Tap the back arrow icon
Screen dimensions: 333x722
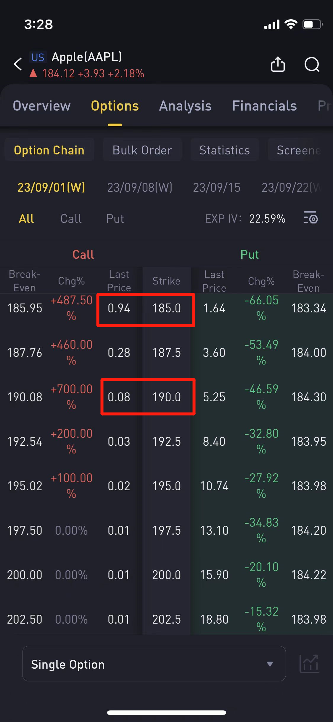click(x=18, y=64)
